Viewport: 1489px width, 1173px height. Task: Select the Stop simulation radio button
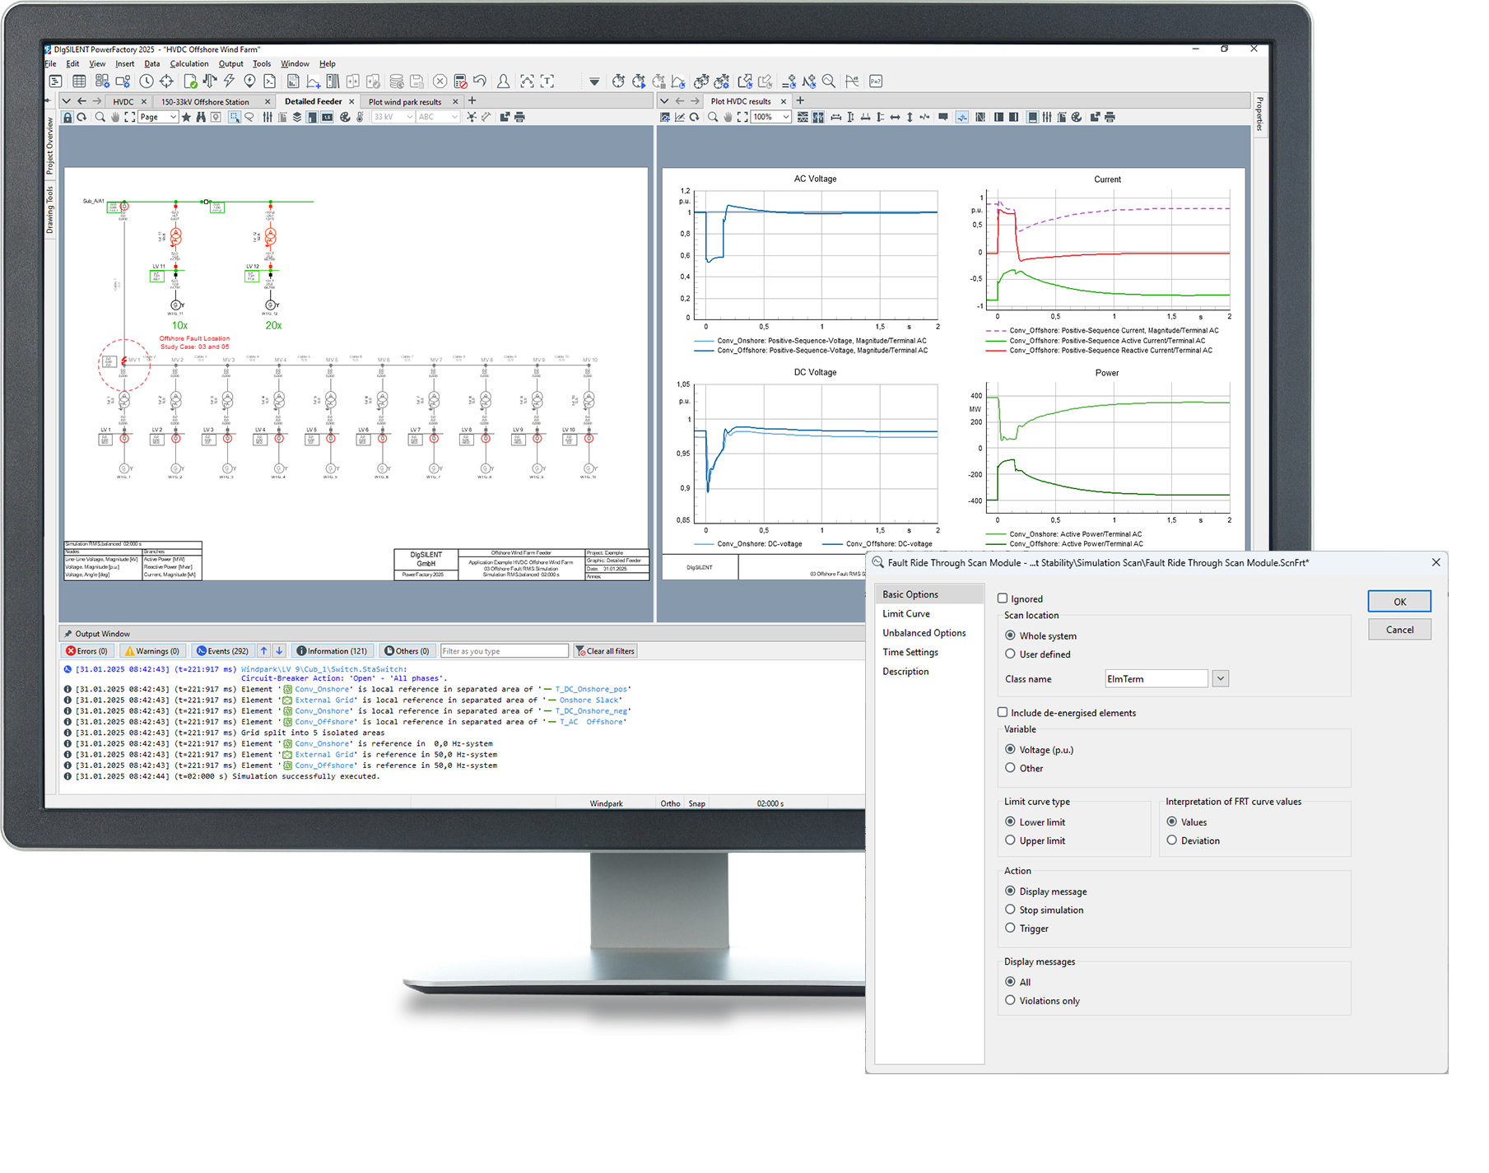pyautogui.click(x=1010, y=910)
